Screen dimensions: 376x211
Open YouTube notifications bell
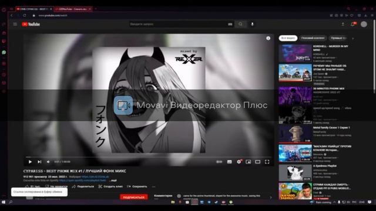point(353,24)
